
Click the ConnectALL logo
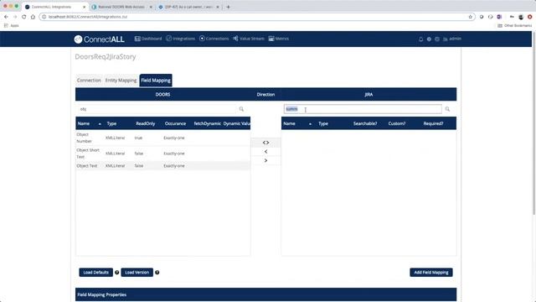(x=99, y=39)
